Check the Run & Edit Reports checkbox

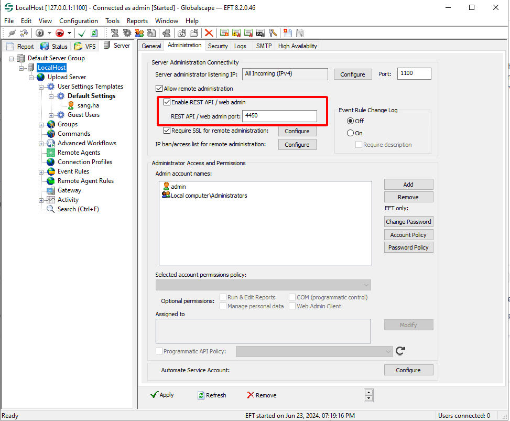pyautogui.click(x=223, y=297)
